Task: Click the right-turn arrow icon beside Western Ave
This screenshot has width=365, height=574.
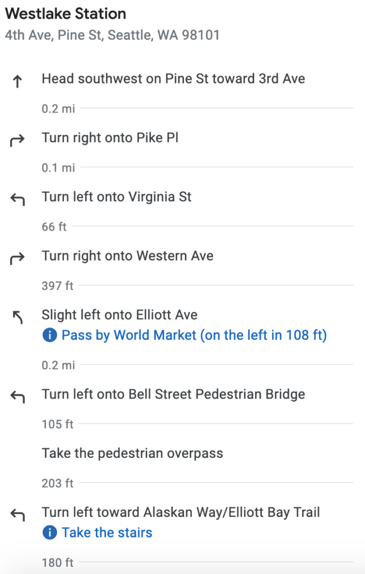Action: pos(17,259)
